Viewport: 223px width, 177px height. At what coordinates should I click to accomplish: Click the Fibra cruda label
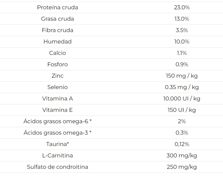pyautogui.click(x=58, y=30)
